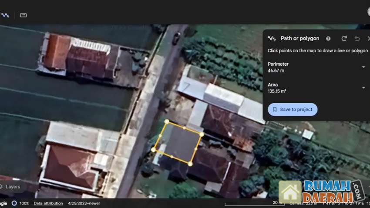Undo the last polygon point
Viewport: 370px width, 208px height.
tap(357, 38)
